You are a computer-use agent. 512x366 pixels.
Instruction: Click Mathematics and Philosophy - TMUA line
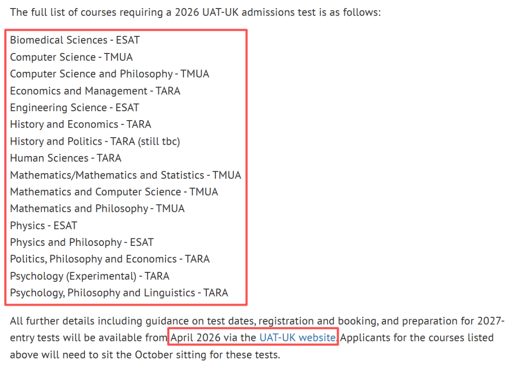pos(97,209)
